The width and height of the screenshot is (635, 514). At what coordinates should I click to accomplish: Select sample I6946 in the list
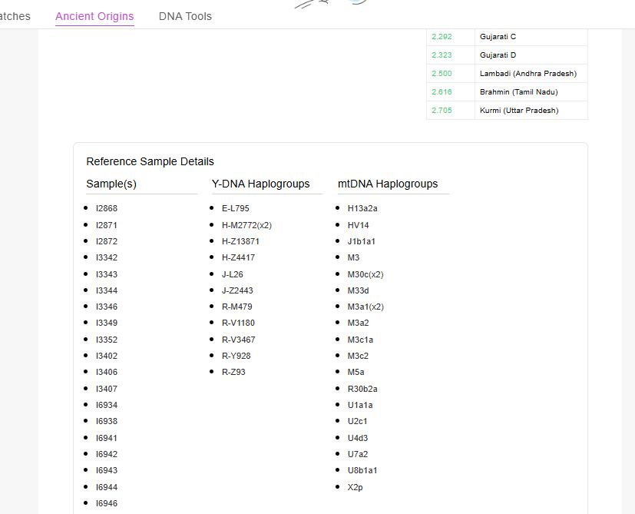107,503
